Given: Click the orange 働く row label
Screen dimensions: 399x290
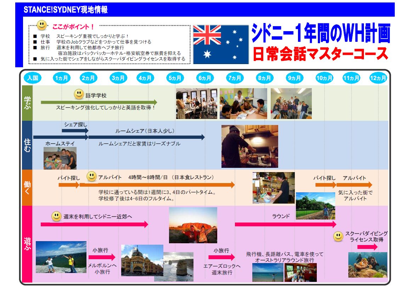Looking at the screenshot, I should (27, 187).
